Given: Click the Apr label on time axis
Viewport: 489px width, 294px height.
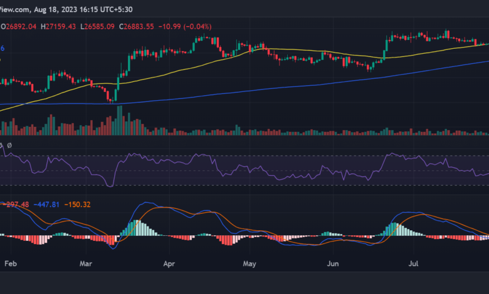Looking at the screenshot, I should point(167,265).
